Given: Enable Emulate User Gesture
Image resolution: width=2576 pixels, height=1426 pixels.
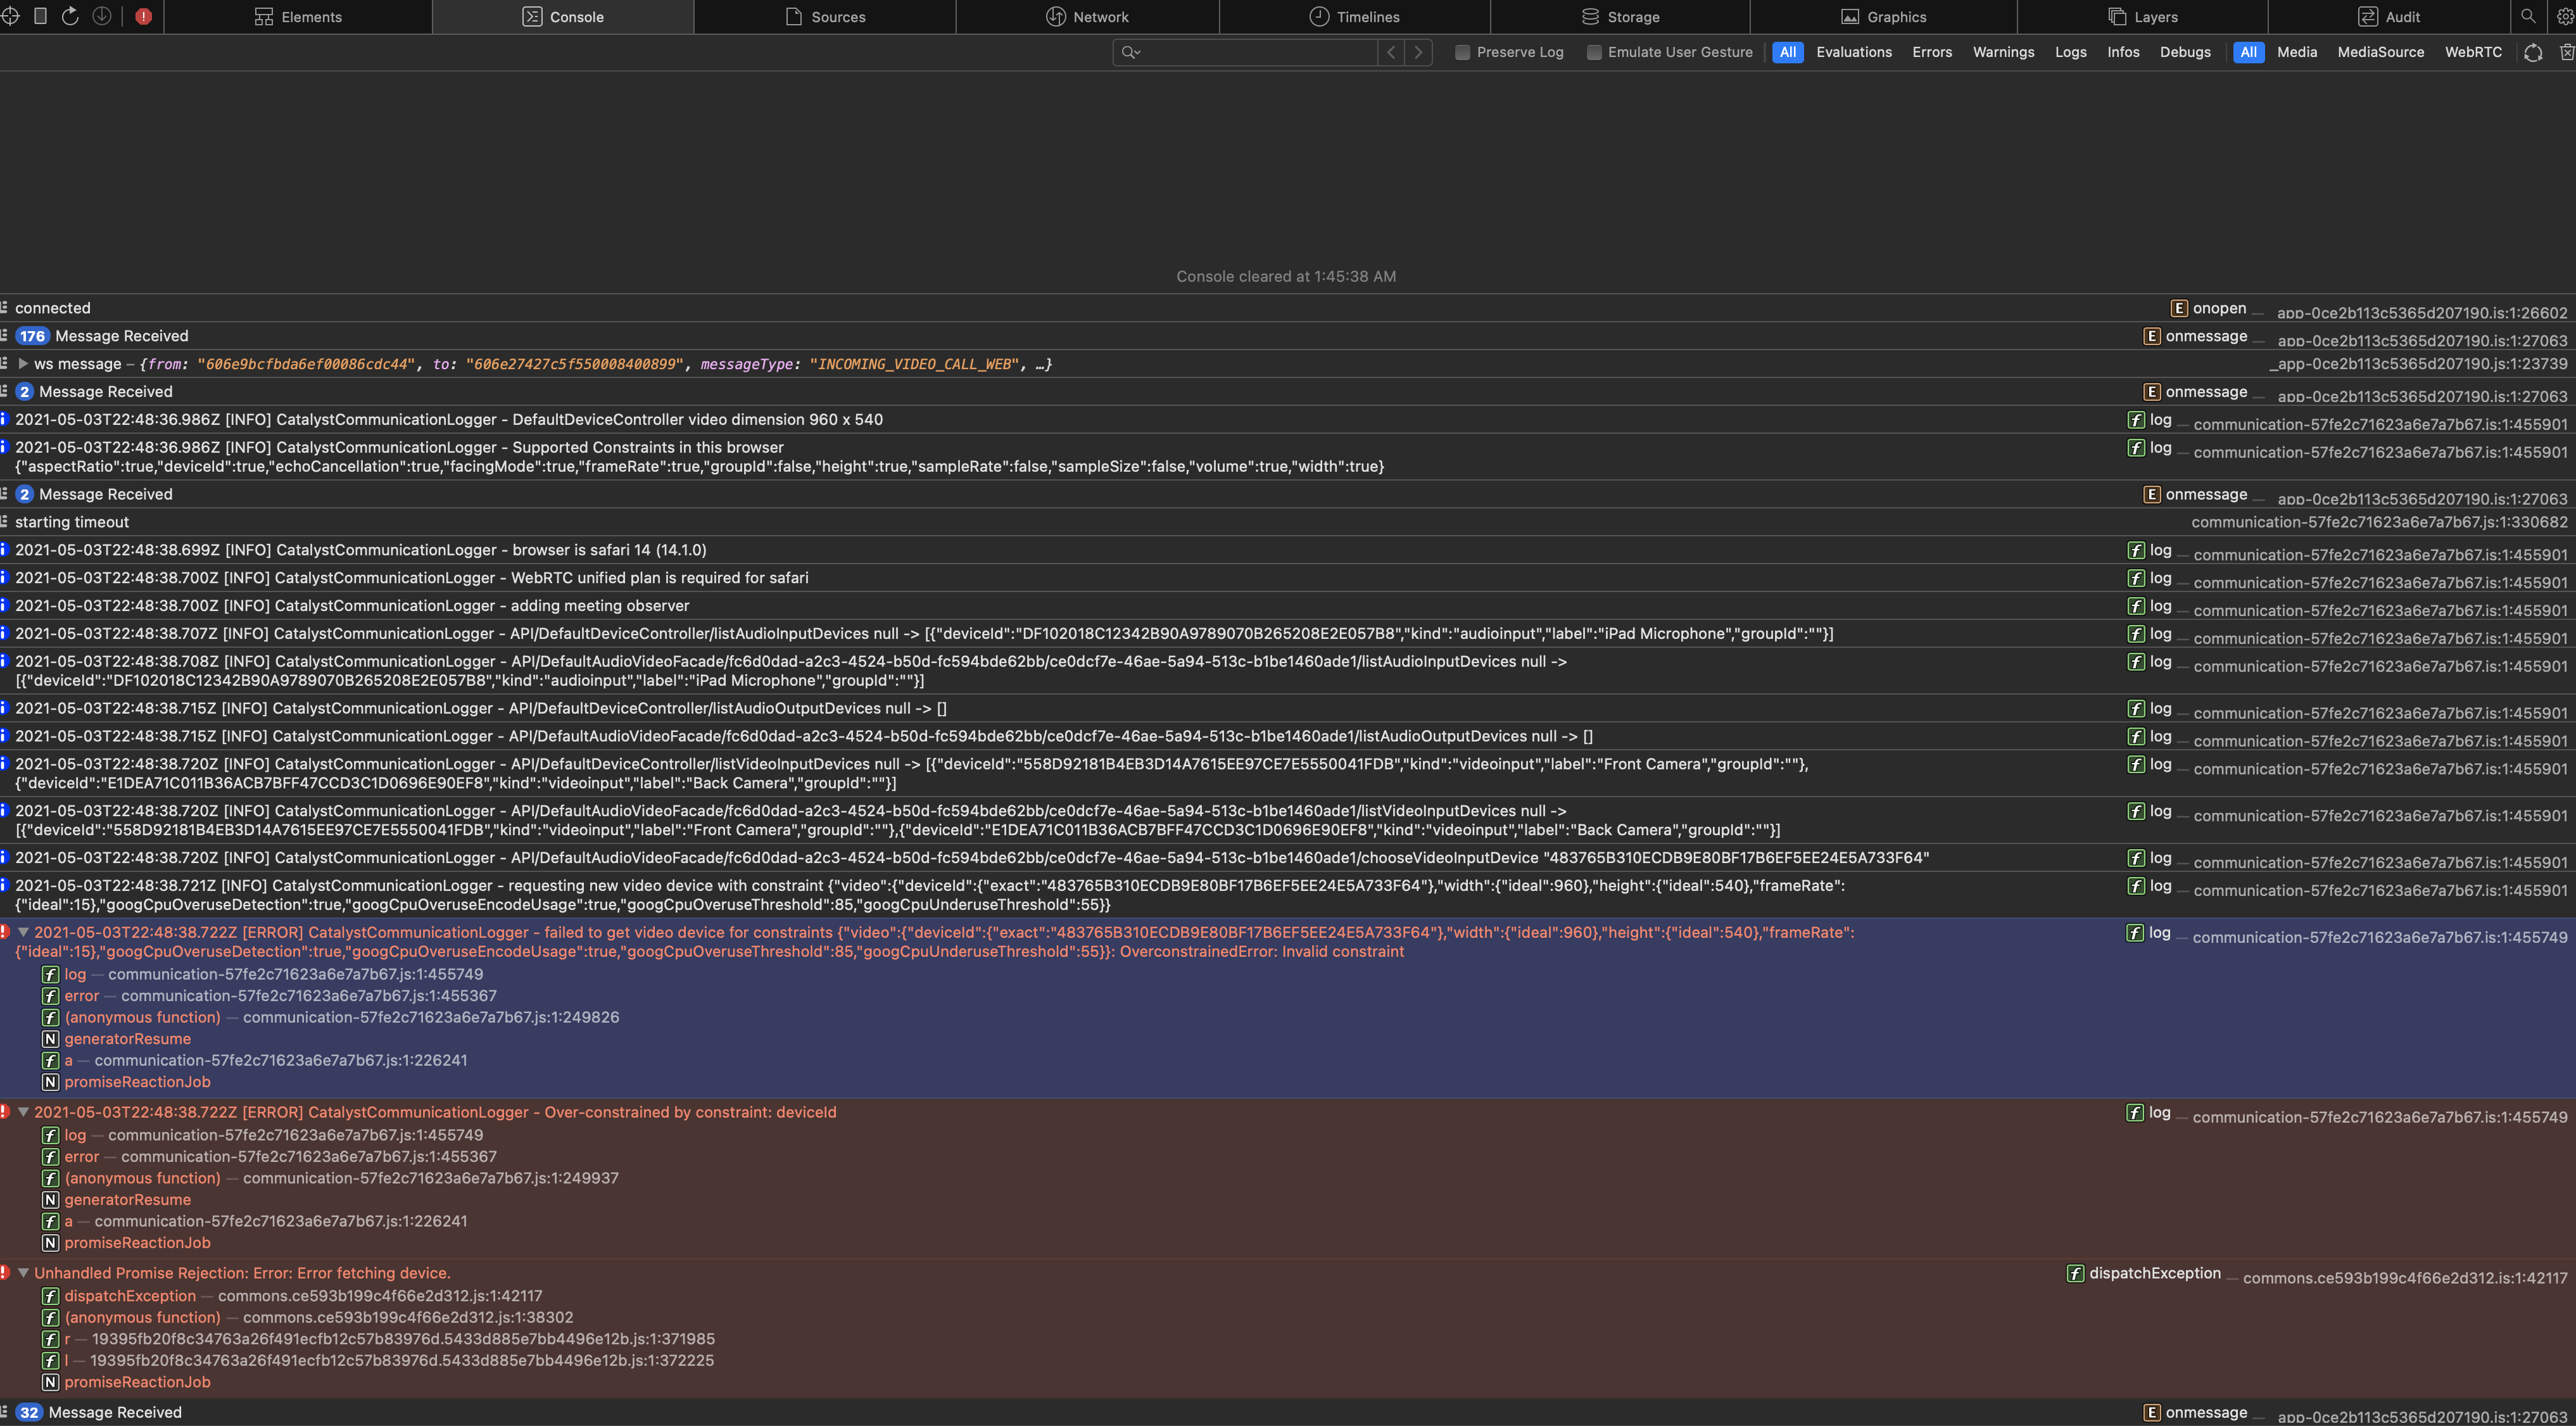Looking at the screenshot, I should point(1595,52).
